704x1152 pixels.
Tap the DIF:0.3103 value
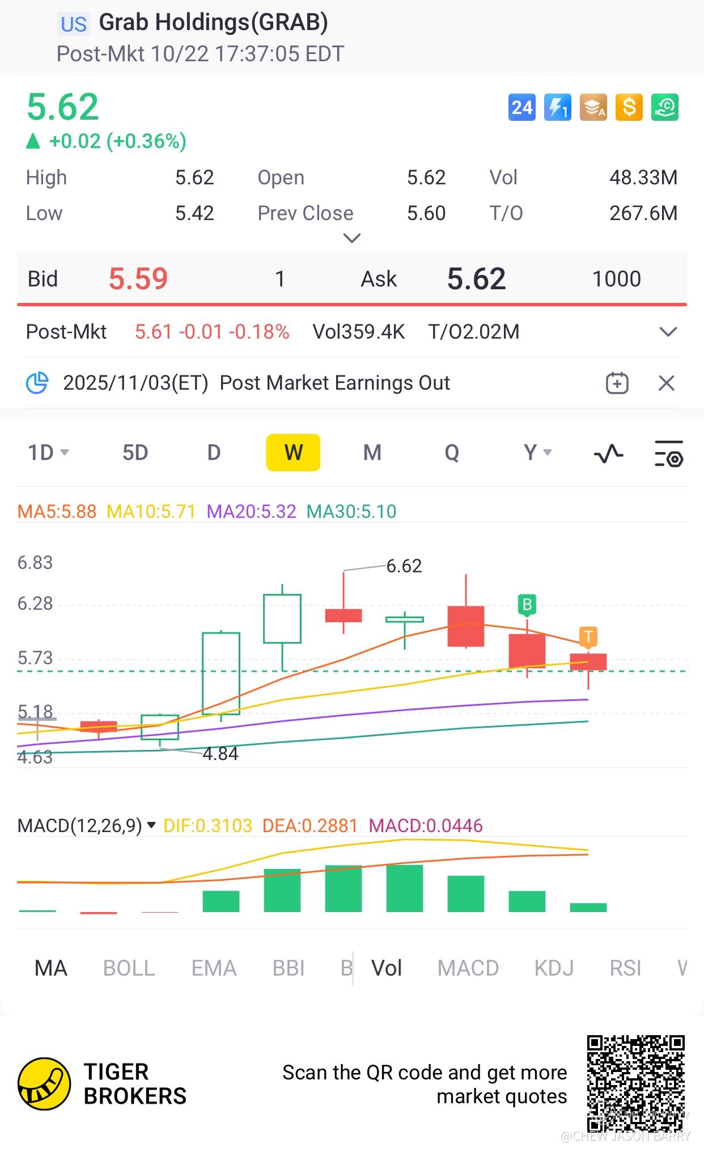coord(208,825)
